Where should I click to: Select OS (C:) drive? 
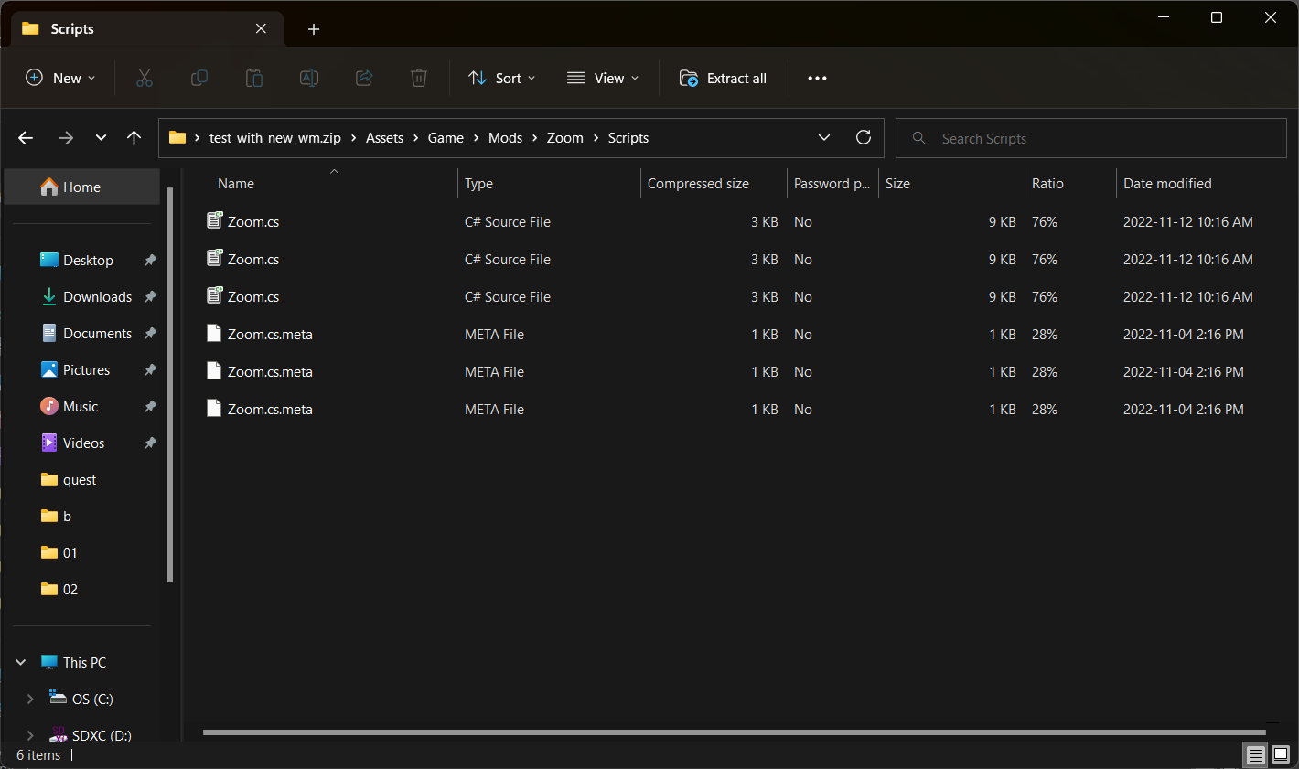click(x=92, y=700)
